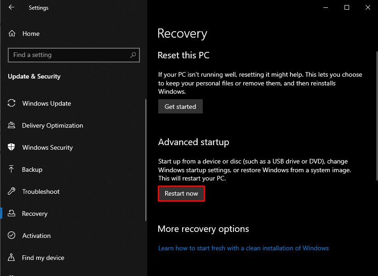The height and width of the screenshot is (276, 378).
Task: Click the Find my device icon
Action: click(x=11, y=258)
